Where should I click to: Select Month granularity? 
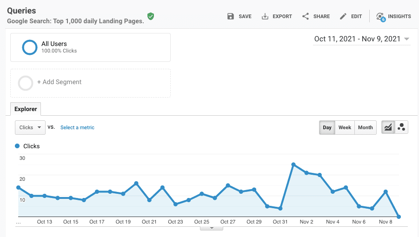click(x=366, y=127)
